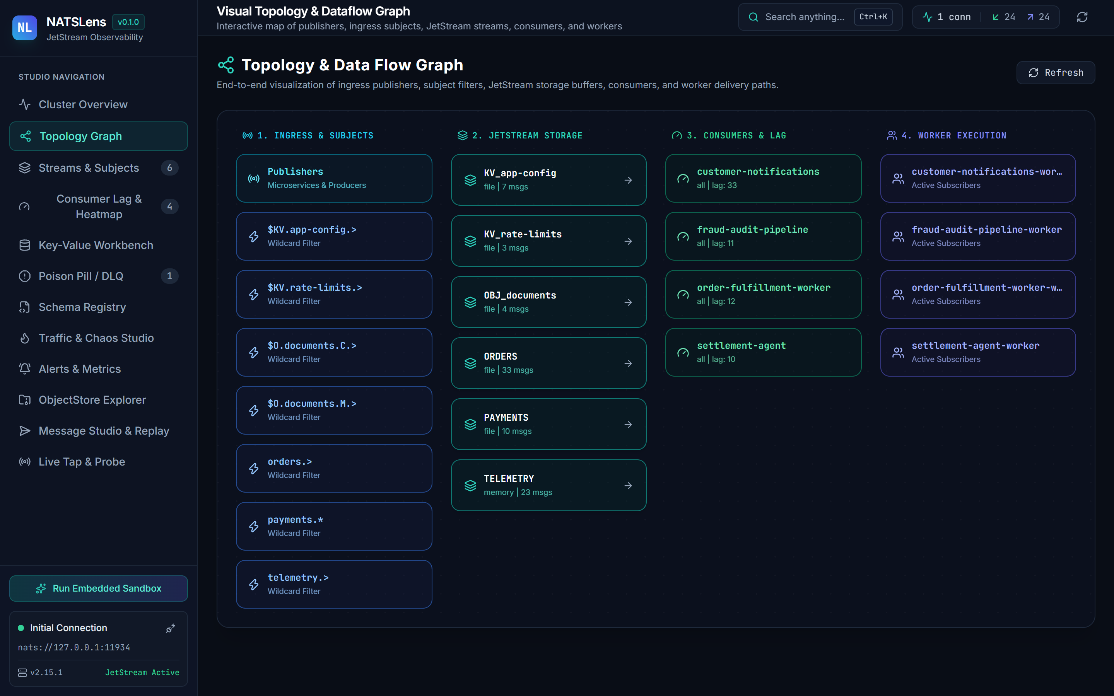Click the lightning icon on orders.> filter
Image resolution: width=1114 pixels, height=696 pixels.
(x=254, y=469)
